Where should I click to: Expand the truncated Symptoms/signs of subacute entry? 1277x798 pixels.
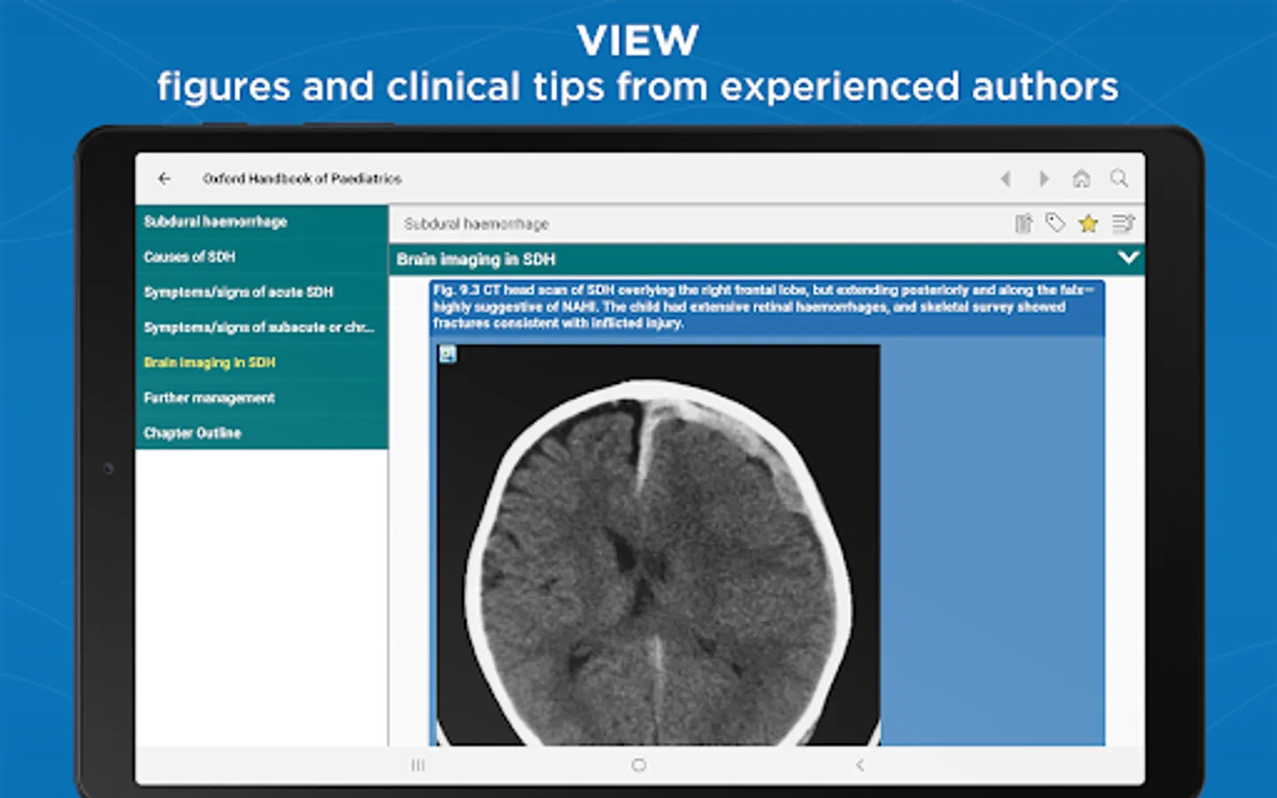[x=258, y=326]
